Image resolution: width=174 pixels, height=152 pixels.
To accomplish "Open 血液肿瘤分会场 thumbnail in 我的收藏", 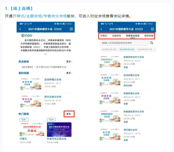I will (x=31, y=84).
